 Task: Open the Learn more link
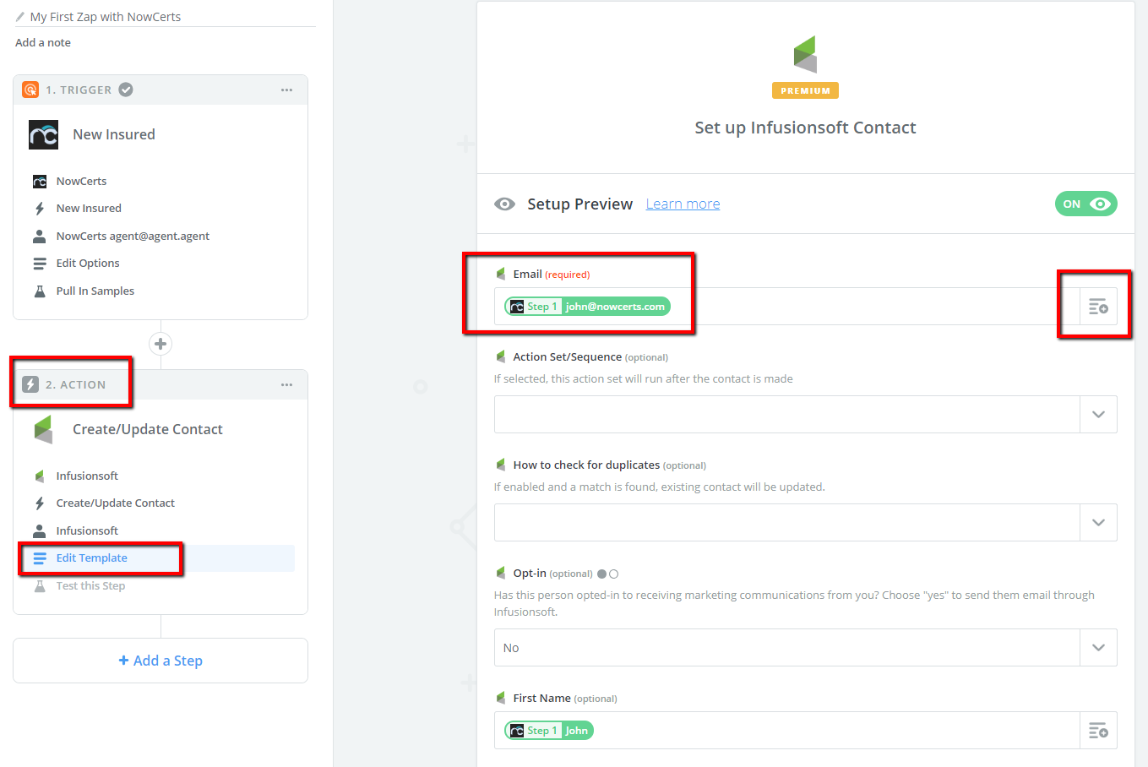click(683, 204)
